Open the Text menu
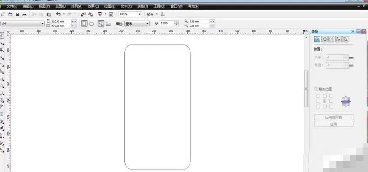The height and width of the screenshot is (172, 368). point(126,6)
